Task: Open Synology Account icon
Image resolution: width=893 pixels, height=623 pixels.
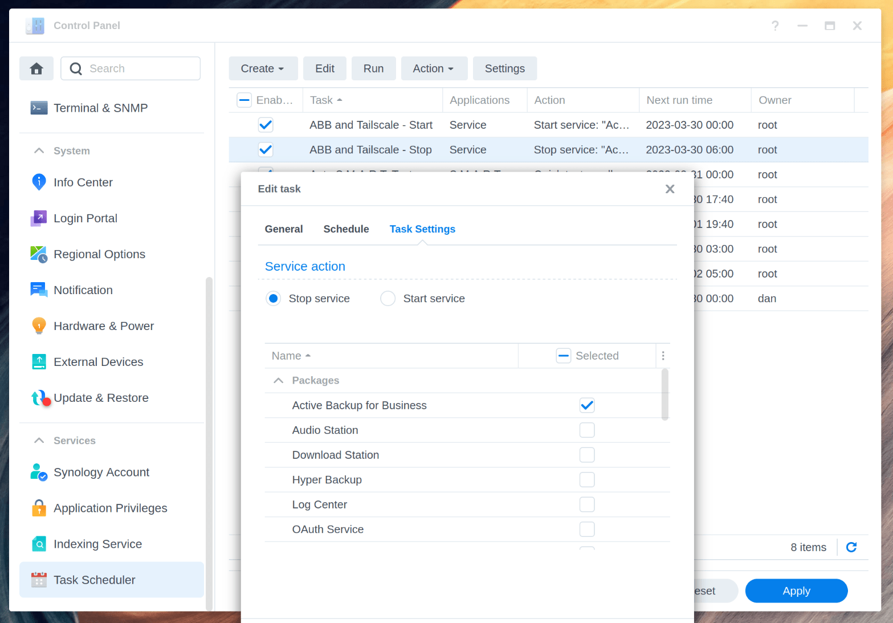Action: 39,472
